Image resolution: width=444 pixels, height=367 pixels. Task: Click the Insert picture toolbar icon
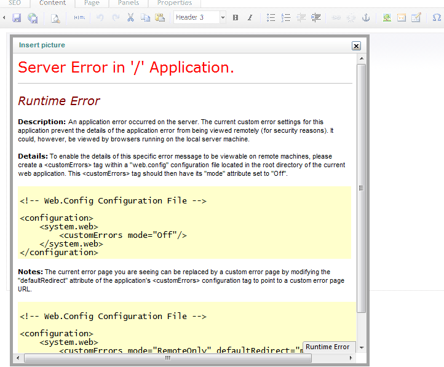(387, 18)
